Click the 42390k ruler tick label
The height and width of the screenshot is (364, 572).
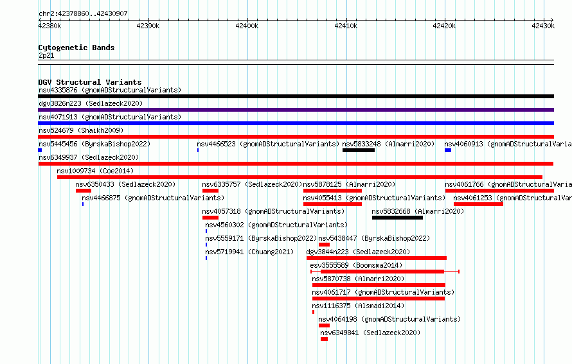pyautogui.click(x=148, y=26)
